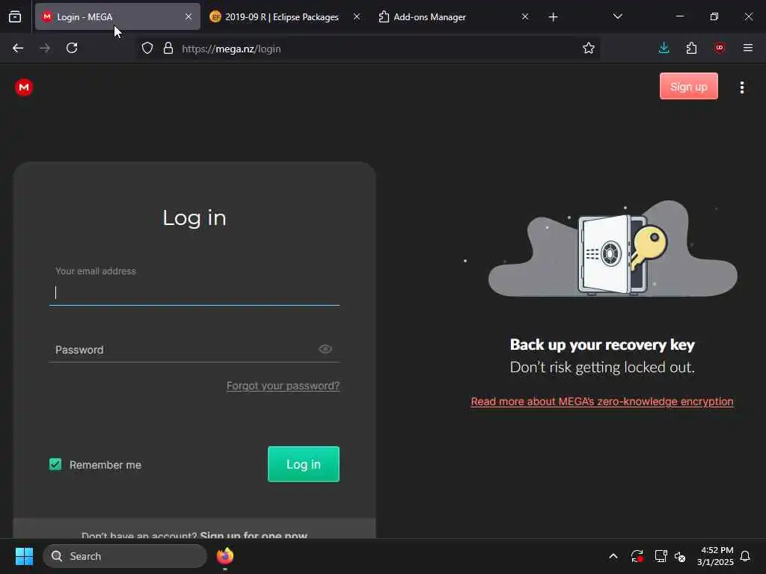Toggle password visibility eye icon
This screenshot has height=574, width=766.
coord(325,349)
